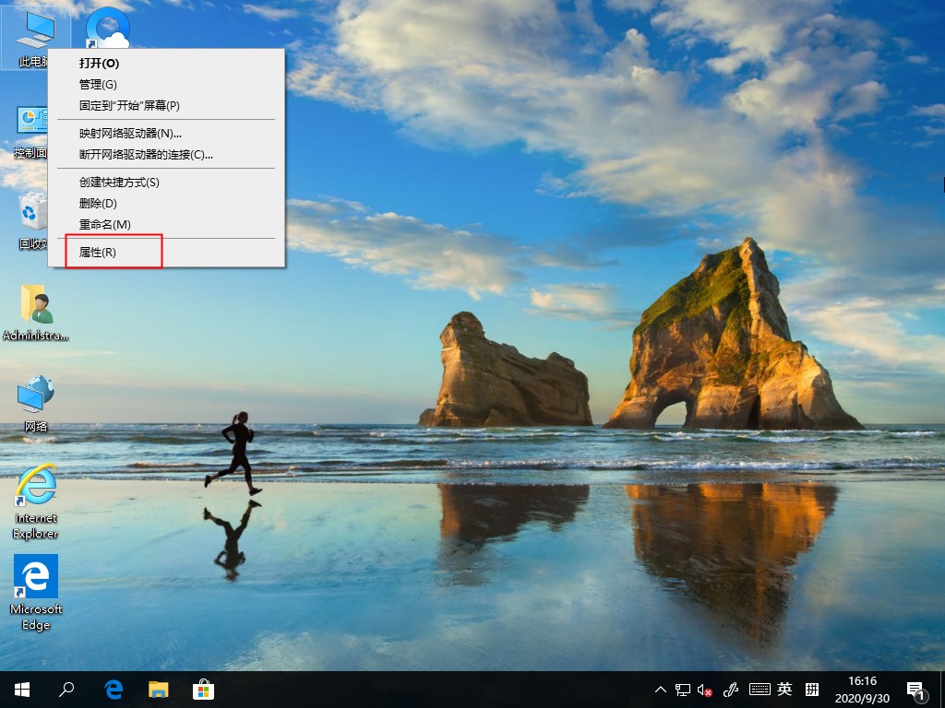
Task: Unmute the volume in the system tray
Action: coord(705,689)
